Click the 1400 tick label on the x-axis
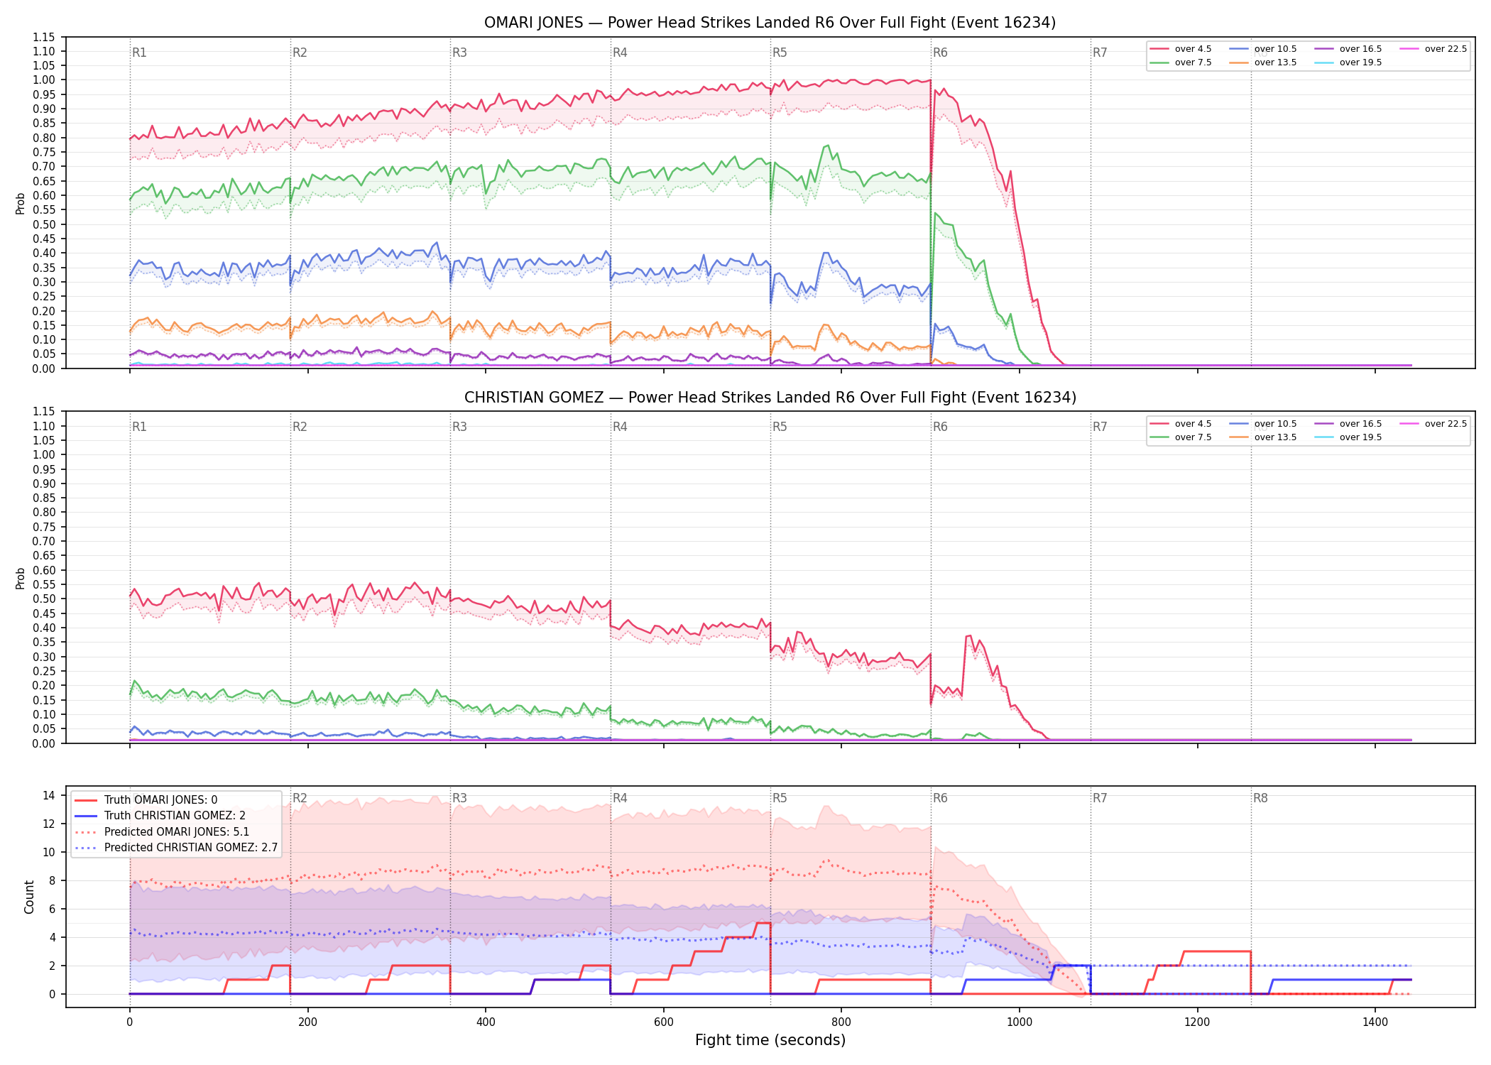 click(1375, 1022)
